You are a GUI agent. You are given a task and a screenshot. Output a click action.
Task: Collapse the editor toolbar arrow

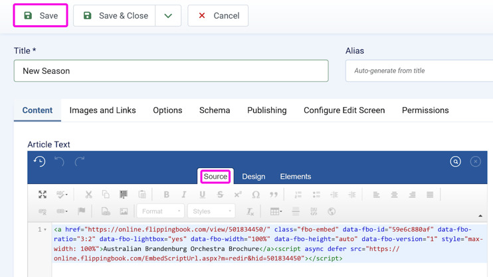click(480, 216)
